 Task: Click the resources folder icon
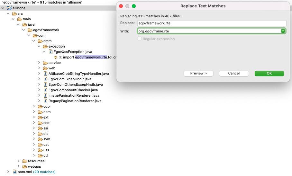(25, 161)
